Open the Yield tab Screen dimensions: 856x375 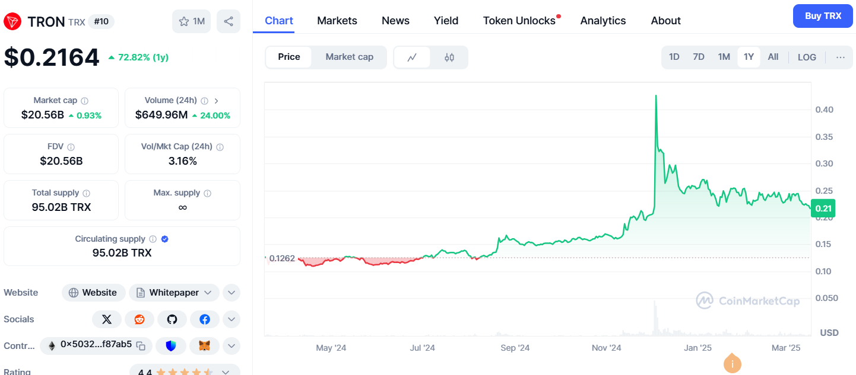(x=446, y=21)
